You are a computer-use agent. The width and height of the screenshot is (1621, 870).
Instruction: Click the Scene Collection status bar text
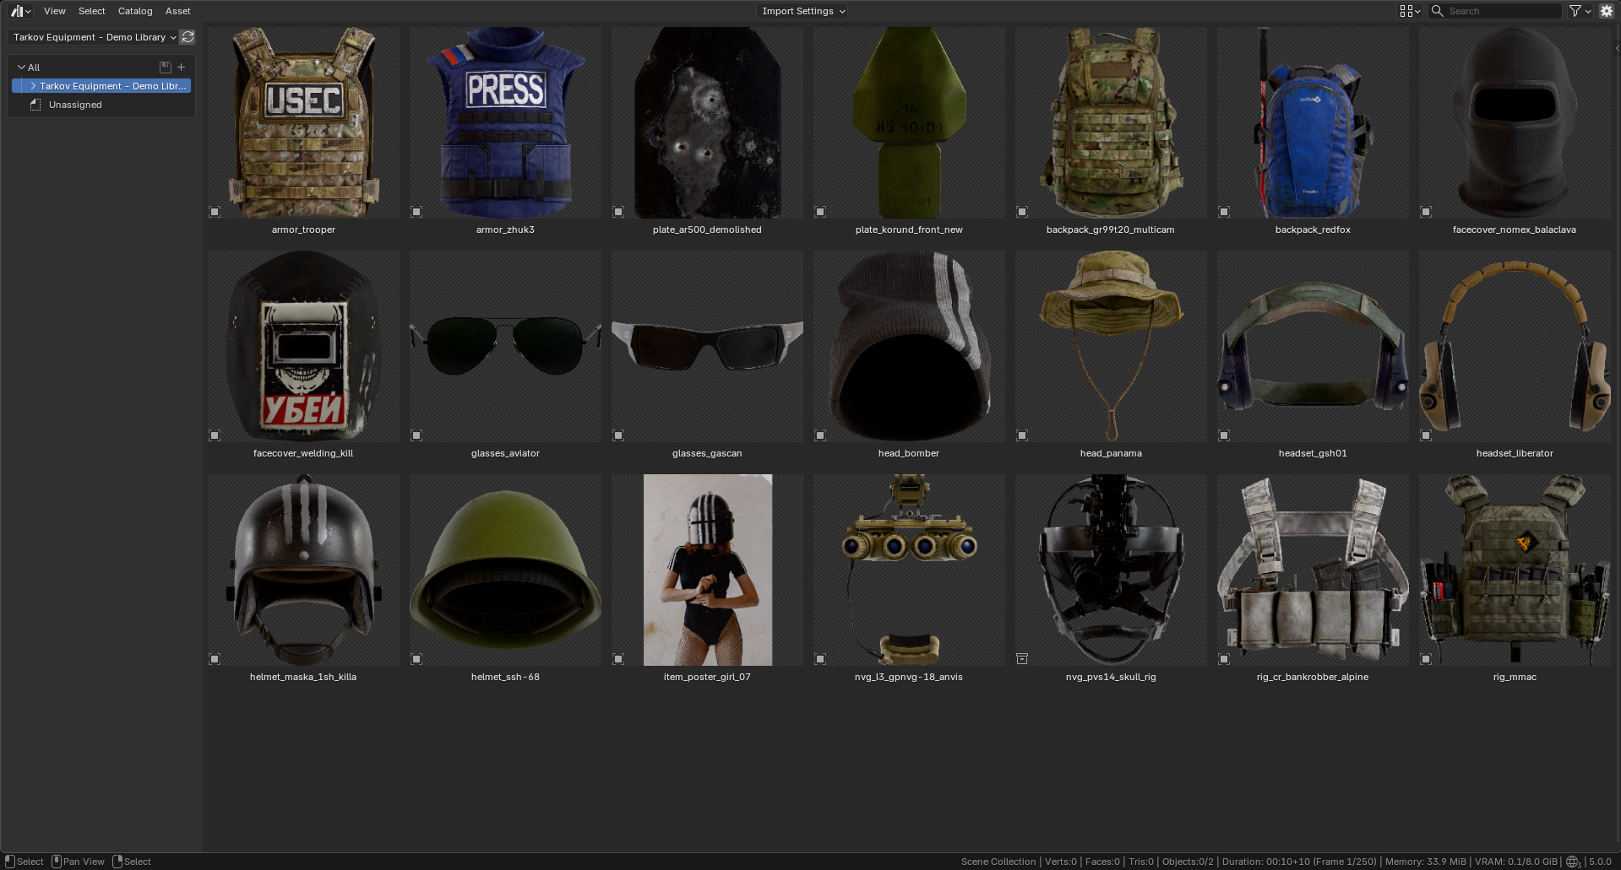pyautogui.click(x=998, y=862)
